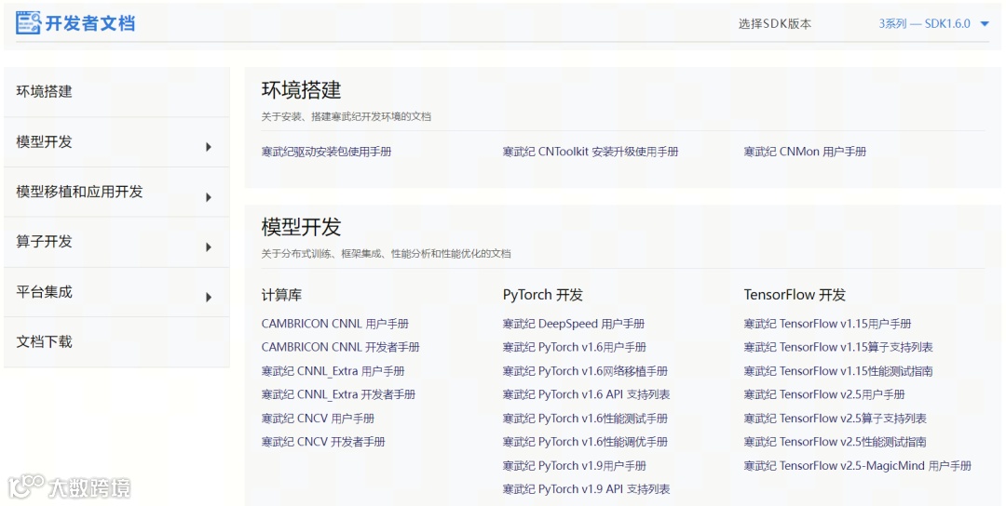Click the TensorFlow 开发 column heading
Screen dimensions: 1006x506
pos(795,295)
